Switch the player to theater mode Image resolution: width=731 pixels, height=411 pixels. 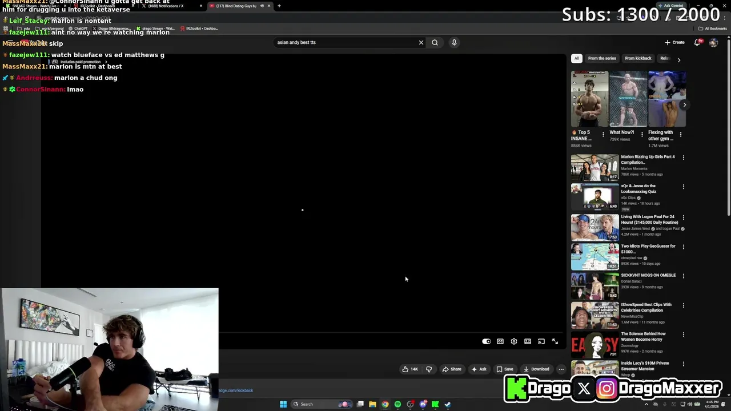[528, 341]
